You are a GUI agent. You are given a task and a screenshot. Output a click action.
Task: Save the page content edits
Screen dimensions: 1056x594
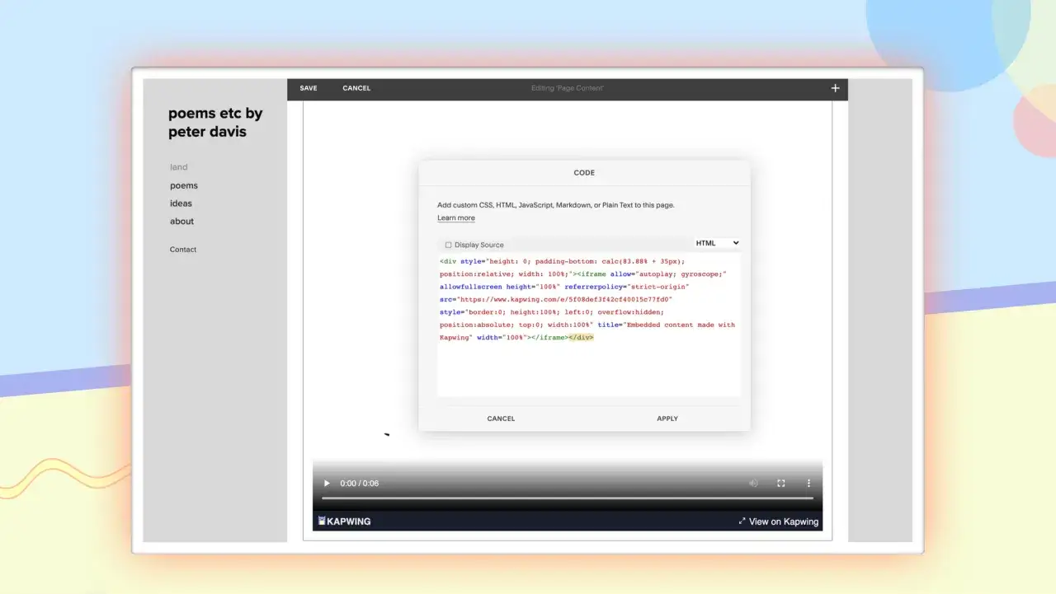(x=308, y=87)
